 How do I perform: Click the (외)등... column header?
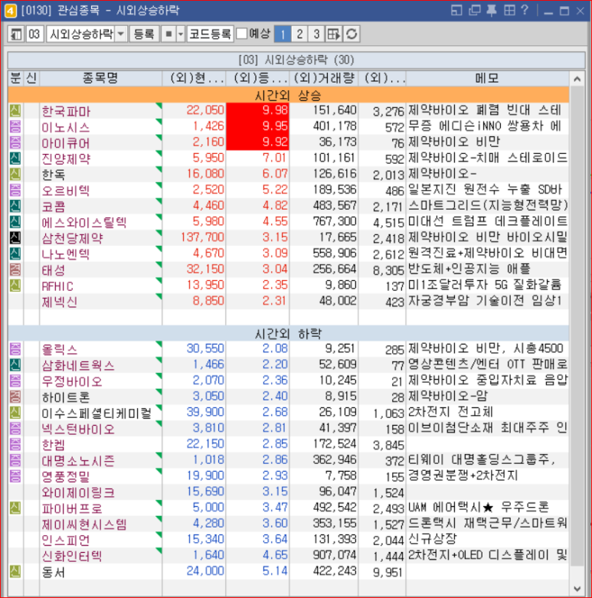[257, 79]
